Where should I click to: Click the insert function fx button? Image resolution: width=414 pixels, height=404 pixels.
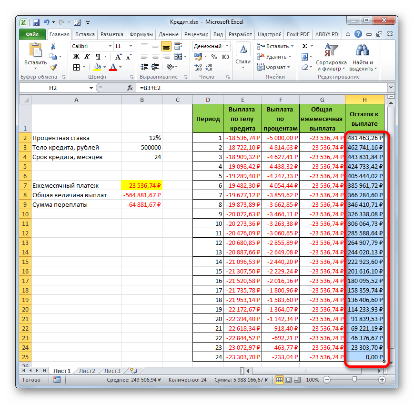130,88
